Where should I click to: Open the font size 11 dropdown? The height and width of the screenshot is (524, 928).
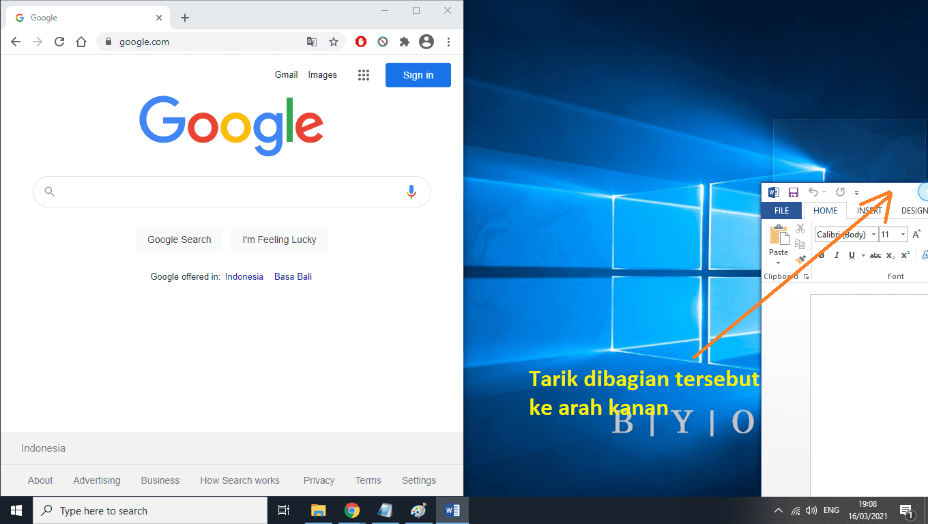[903, 234]
